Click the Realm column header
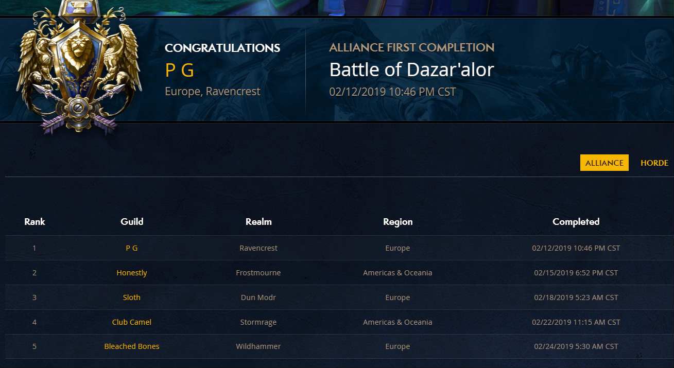 point(258,222)
